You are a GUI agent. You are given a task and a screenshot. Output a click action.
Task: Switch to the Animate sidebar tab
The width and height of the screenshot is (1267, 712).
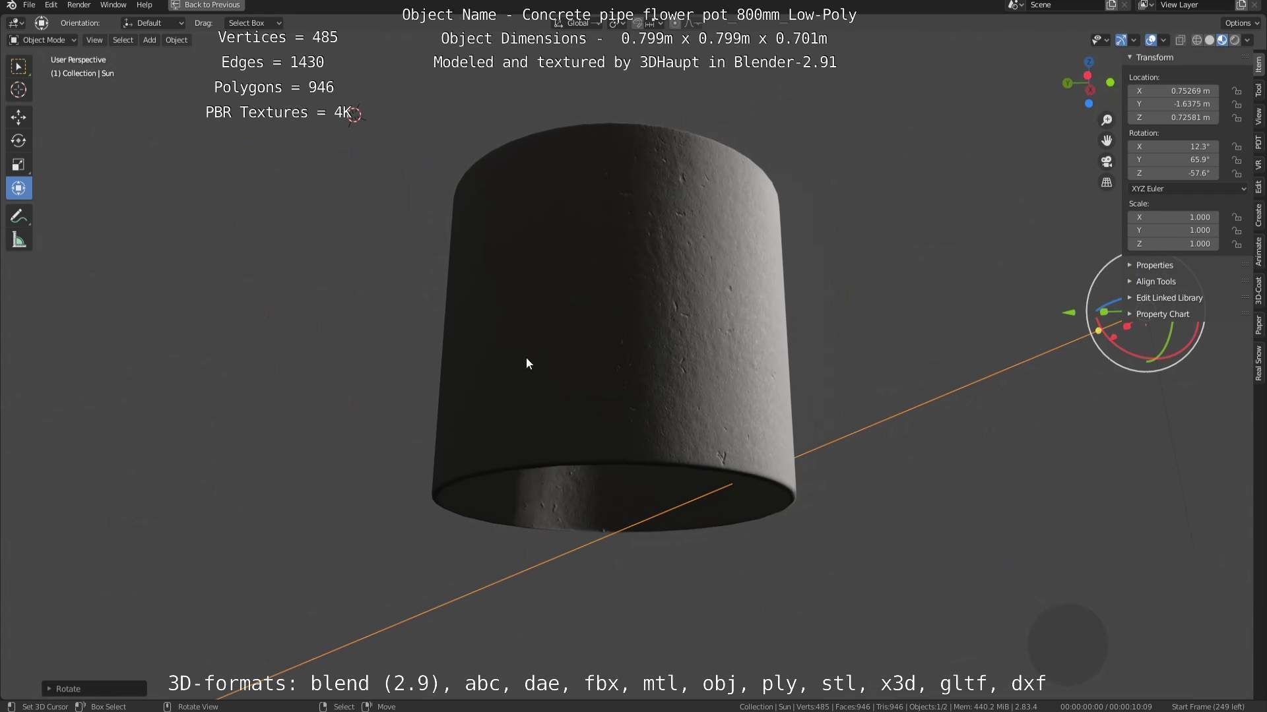click(1259, 251)
